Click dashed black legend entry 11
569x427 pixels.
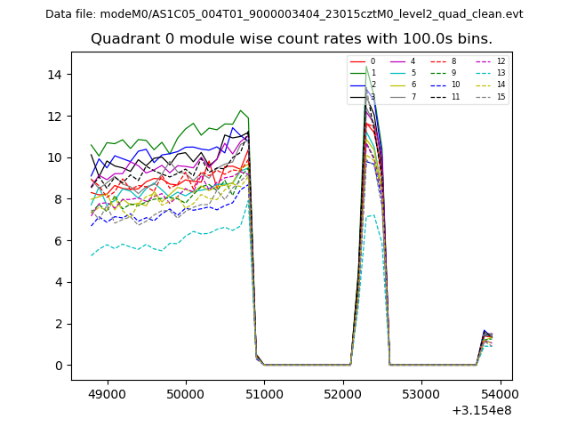(437, 96)
